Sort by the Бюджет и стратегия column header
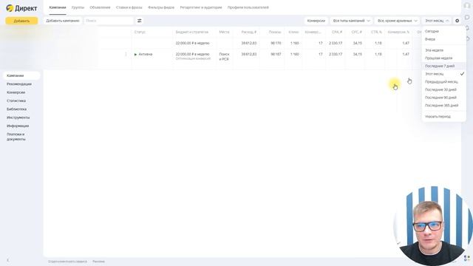 [192, 32]
